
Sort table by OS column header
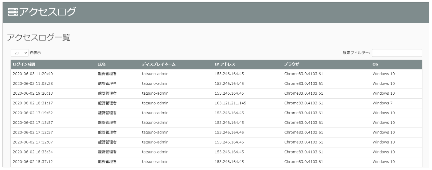375,64
